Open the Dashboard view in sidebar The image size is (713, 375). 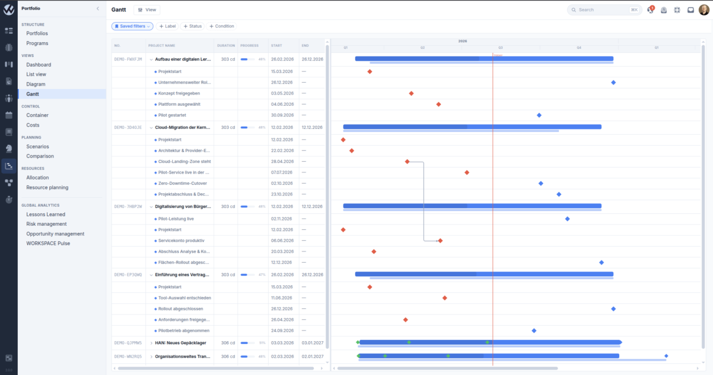[39, 65]
